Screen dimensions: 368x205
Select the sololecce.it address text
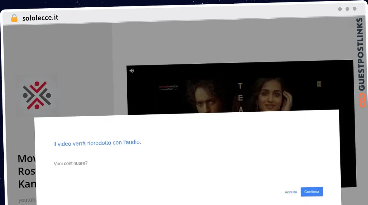click(x=40, y=18)
